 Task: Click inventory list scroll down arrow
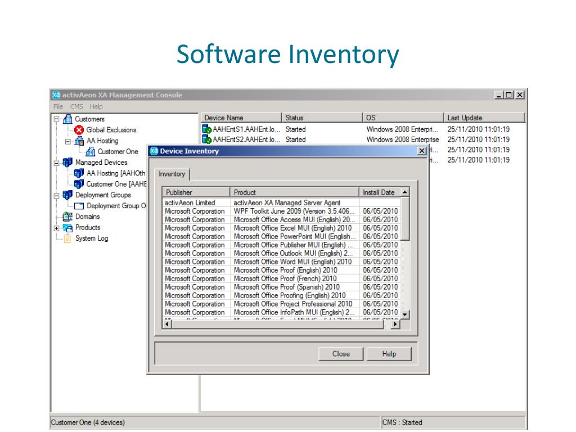pyautogui.click(x=405, y=315)
